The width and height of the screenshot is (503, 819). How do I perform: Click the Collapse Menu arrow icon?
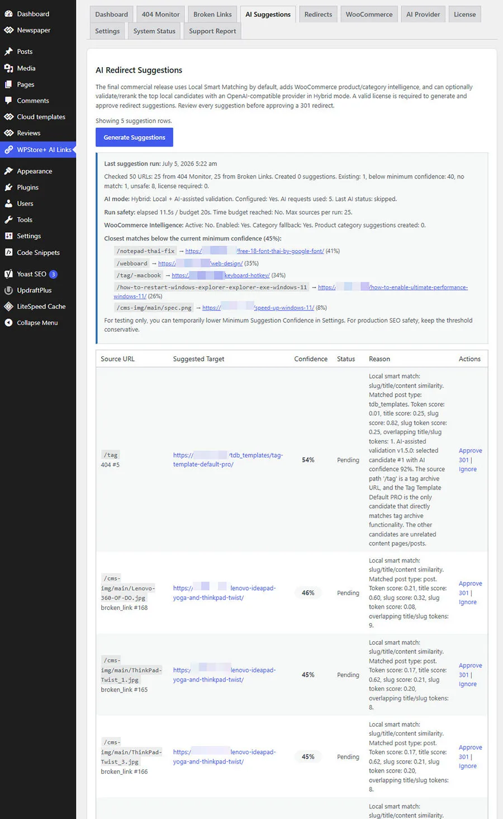(8, 323)
